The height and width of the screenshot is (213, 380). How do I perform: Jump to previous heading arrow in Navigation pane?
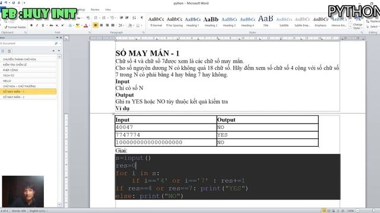pyautogui.click(x=53, y=51)
